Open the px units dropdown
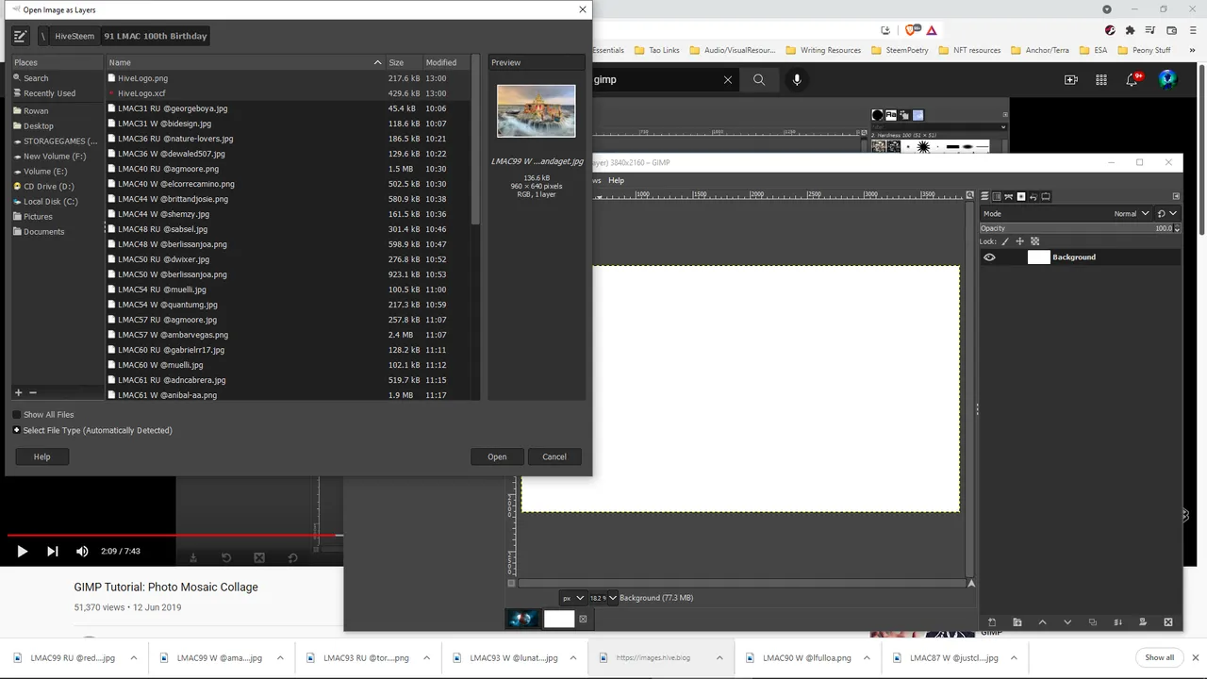This screenshot has height=679, width=1207. [x=572, y=598]
